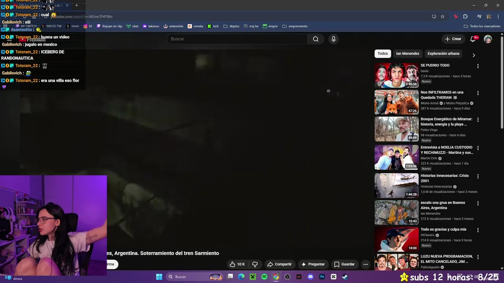
Task: Open the YouTube account avatar menu
Action: click(488, 39)
